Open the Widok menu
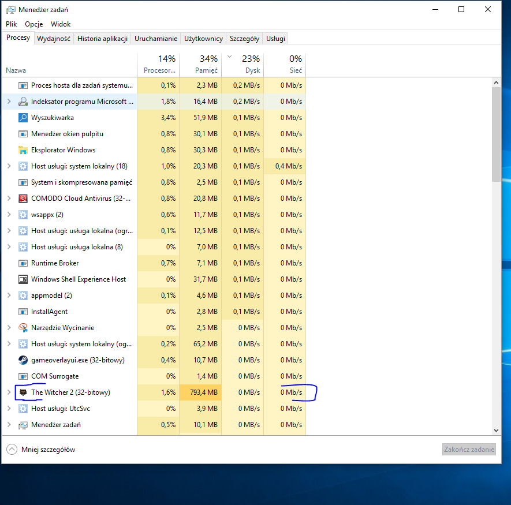 point(61,24)
